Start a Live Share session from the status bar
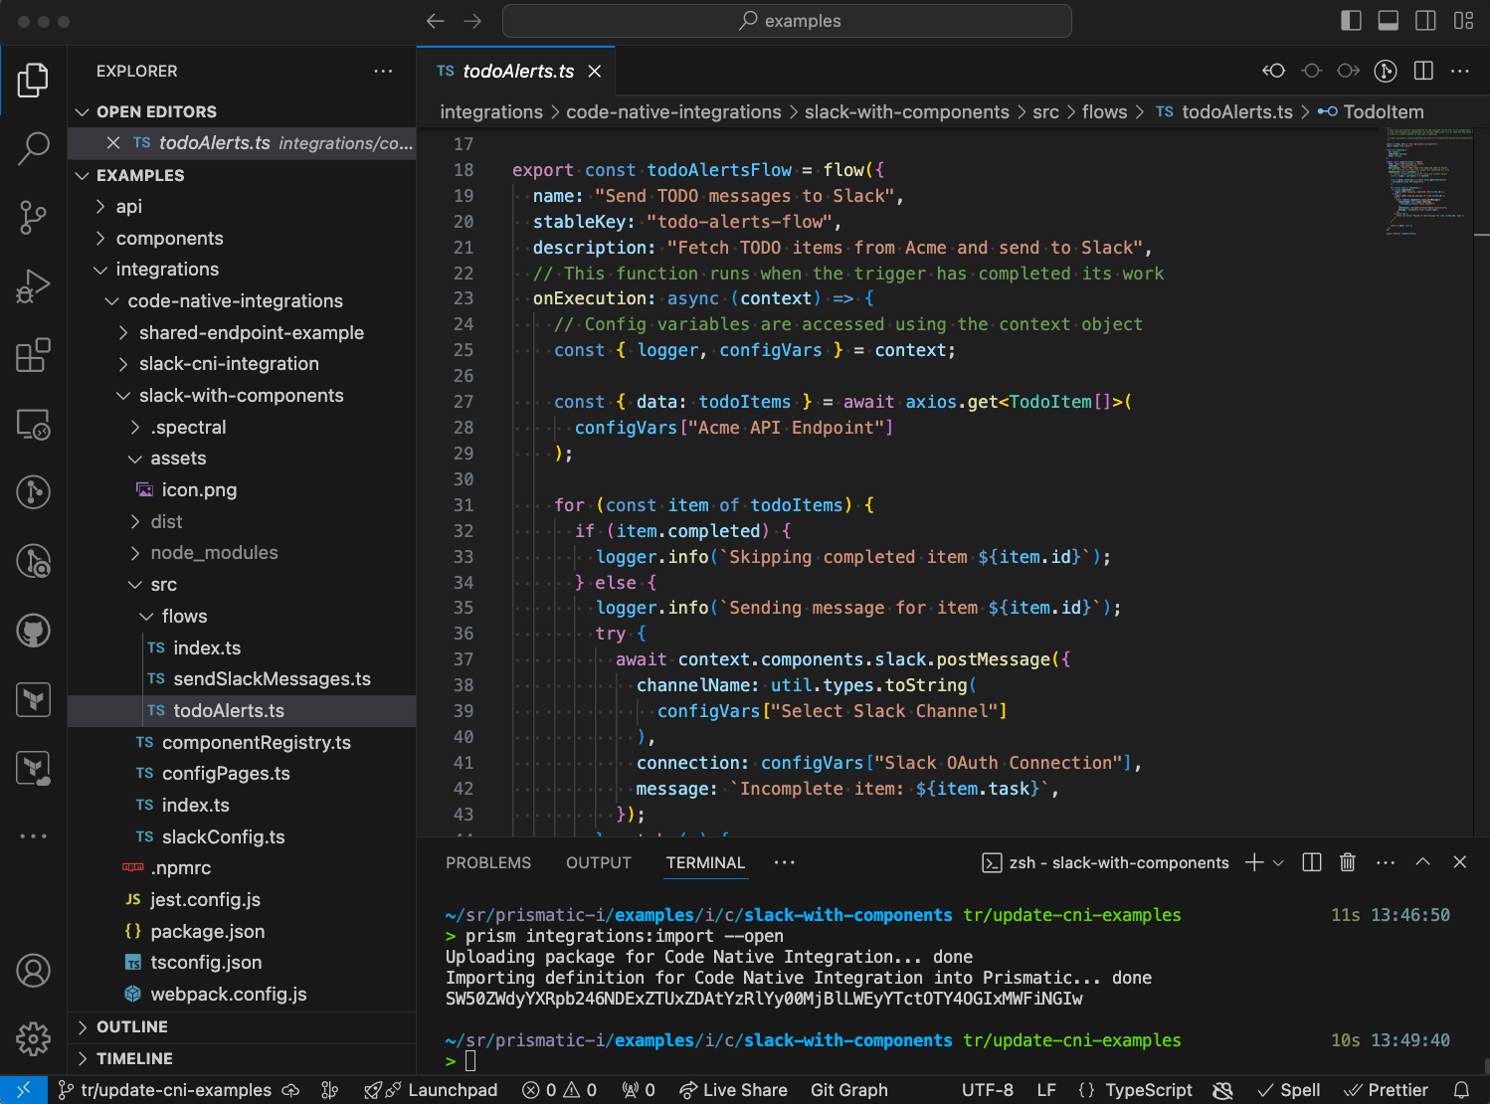This screenshot has width=1490, height=1104. tap(733, 1090)
